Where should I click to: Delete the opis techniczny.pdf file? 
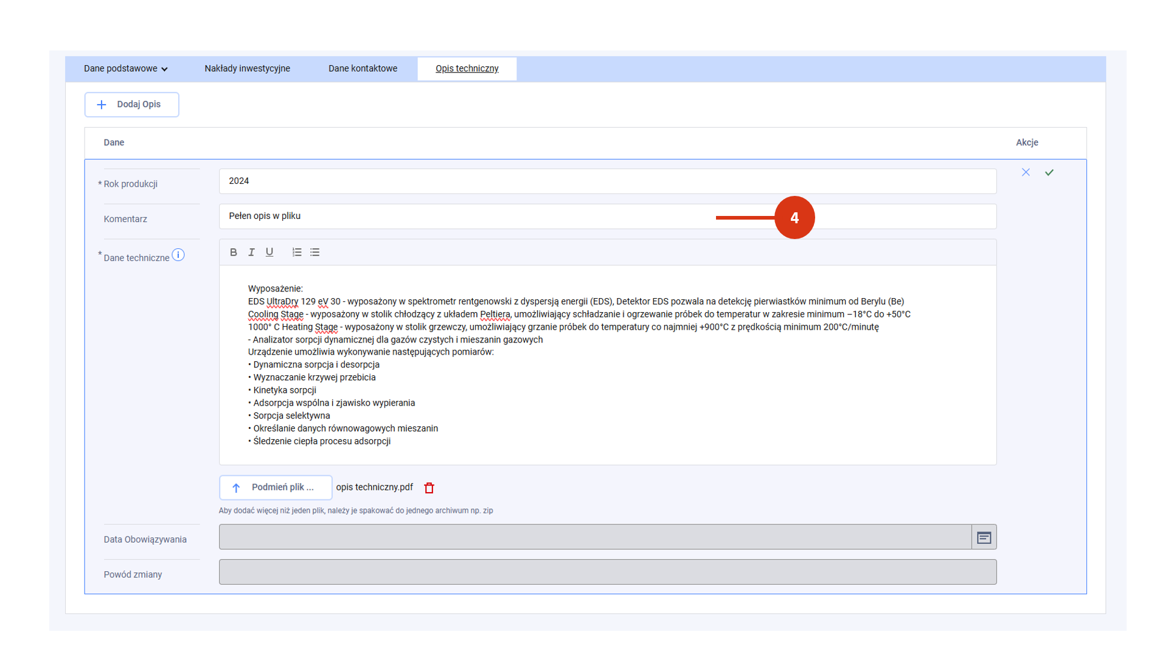(429, 488)
